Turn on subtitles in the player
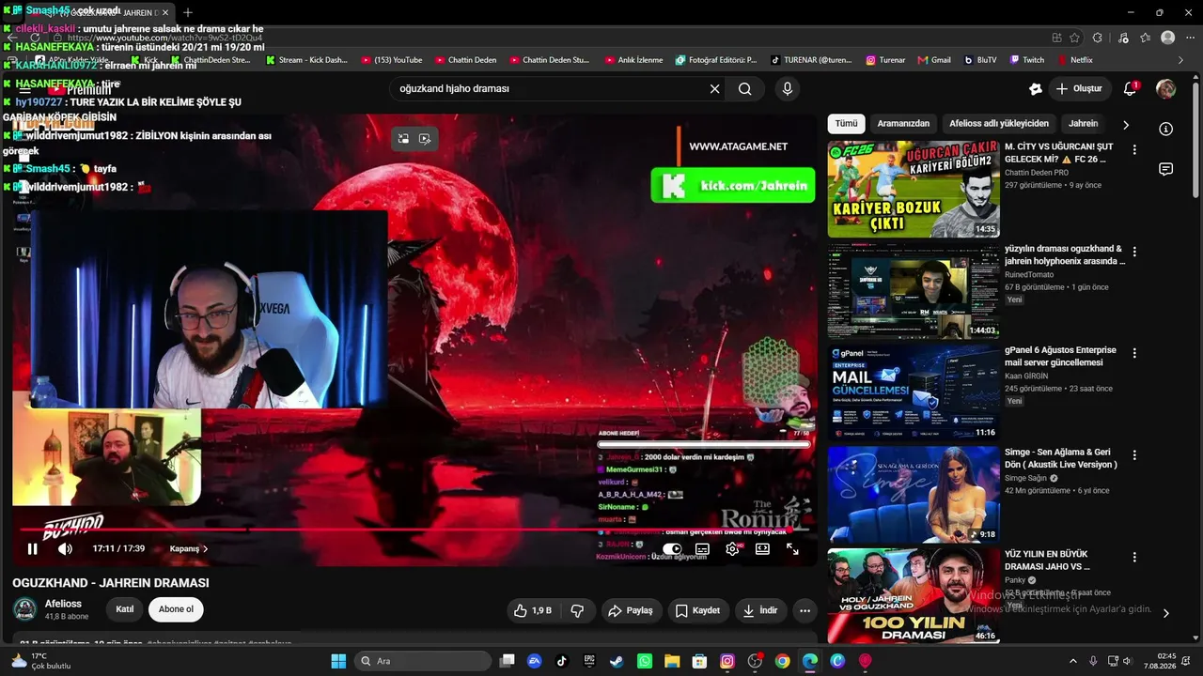This screenshot has height=676, width=1203. coord(702,549)
